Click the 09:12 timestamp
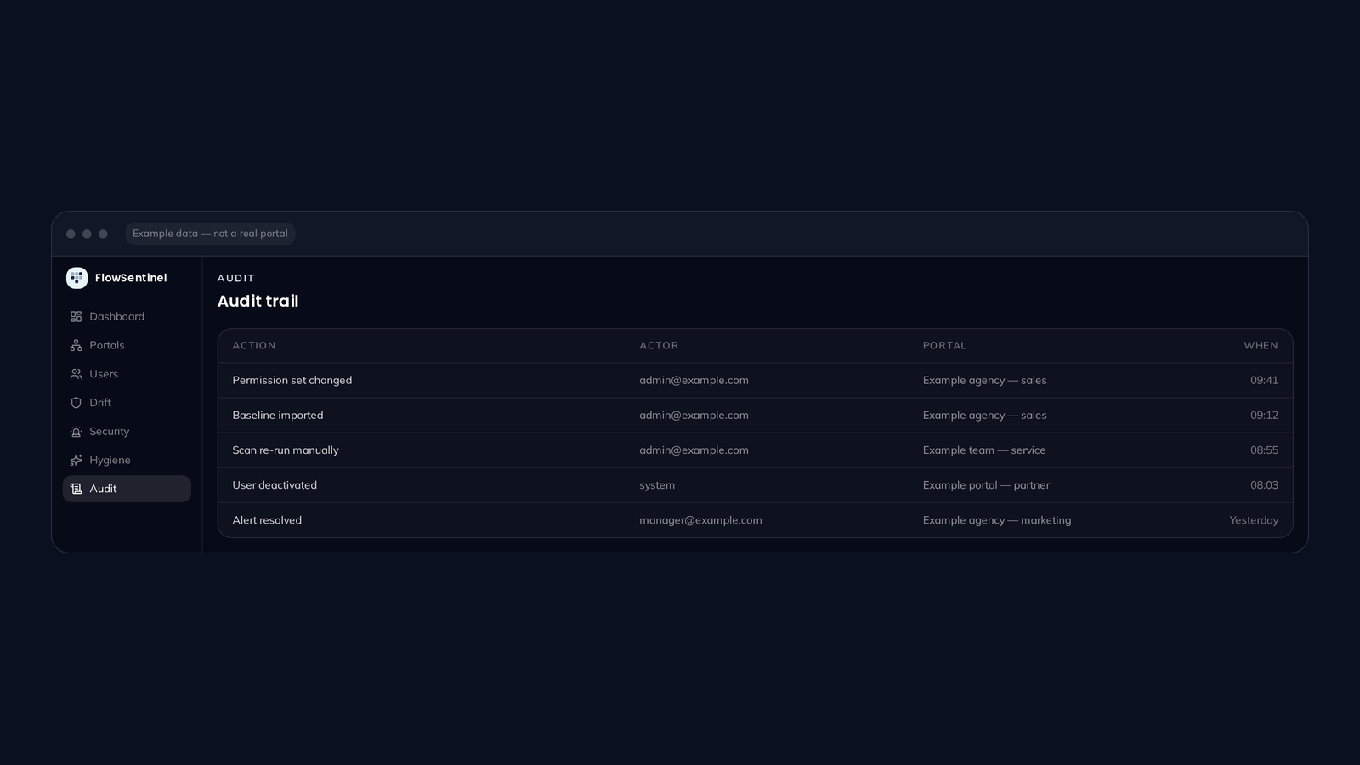The height and width of the screenshot is (765, 1360). (x=1264, y=415)
